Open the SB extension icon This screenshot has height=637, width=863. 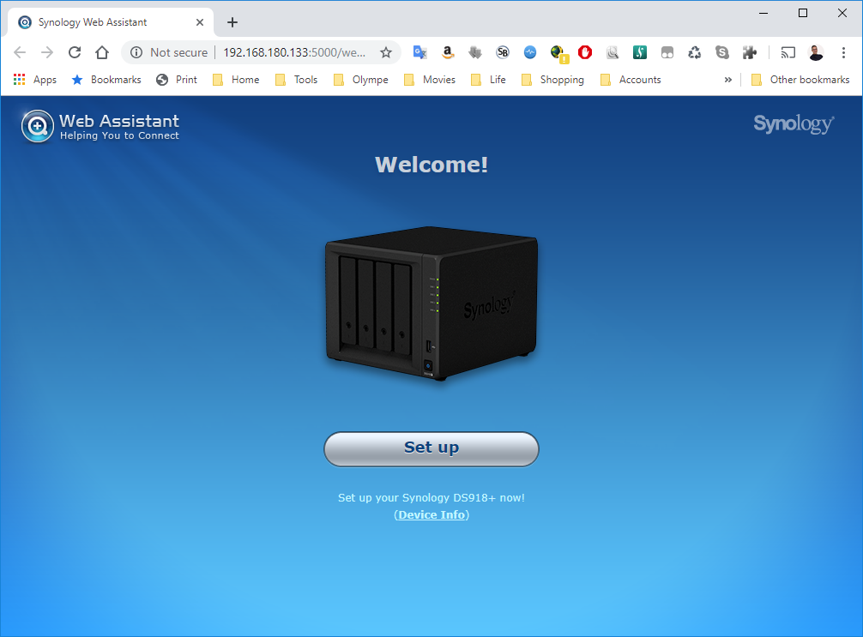point(503,52)
